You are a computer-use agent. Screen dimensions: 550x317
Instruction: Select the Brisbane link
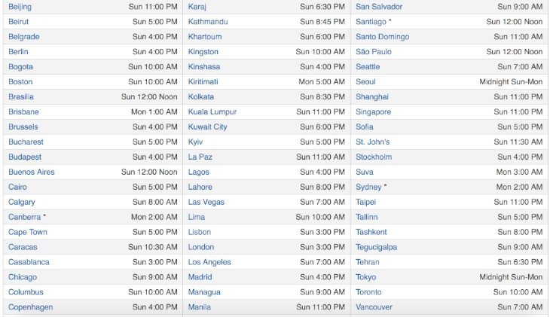pyautogui.click(x=23, y=112)
